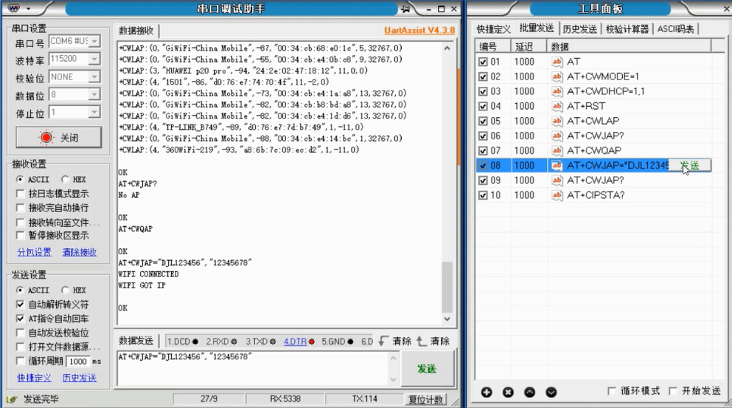Screen dimensions: 732x408
Task: Click the red serial port status lamp icon
Action: 46,137
